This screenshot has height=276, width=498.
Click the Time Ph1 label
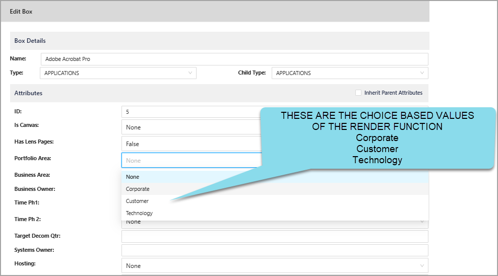point(27,202)
